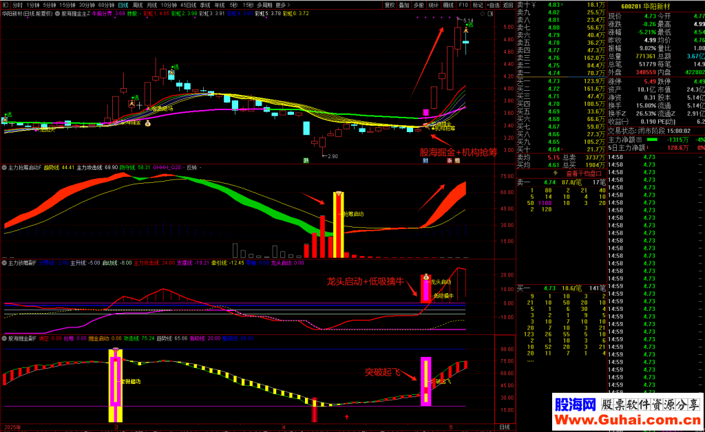Select the 季线 period tab
Screen dimensions: 705x432
tap(205, 5)
